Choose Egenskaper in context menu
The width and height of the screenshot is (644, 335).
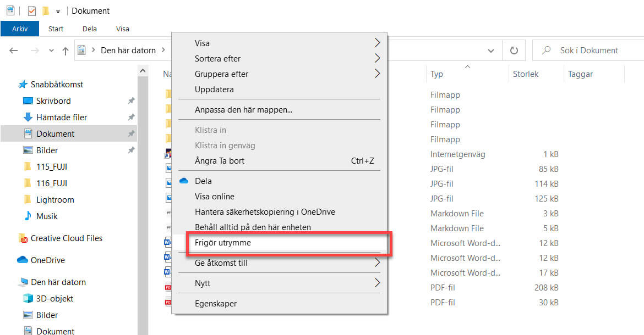tap(216, 303)
